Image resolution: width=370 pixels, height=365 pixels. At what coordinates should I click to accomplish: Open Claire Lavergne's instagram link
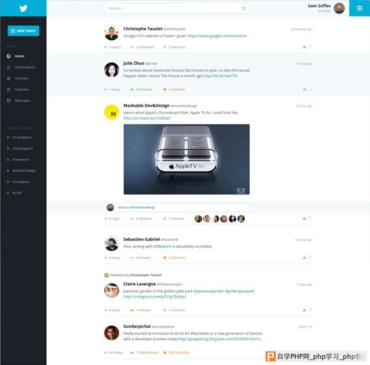[155, 296]
